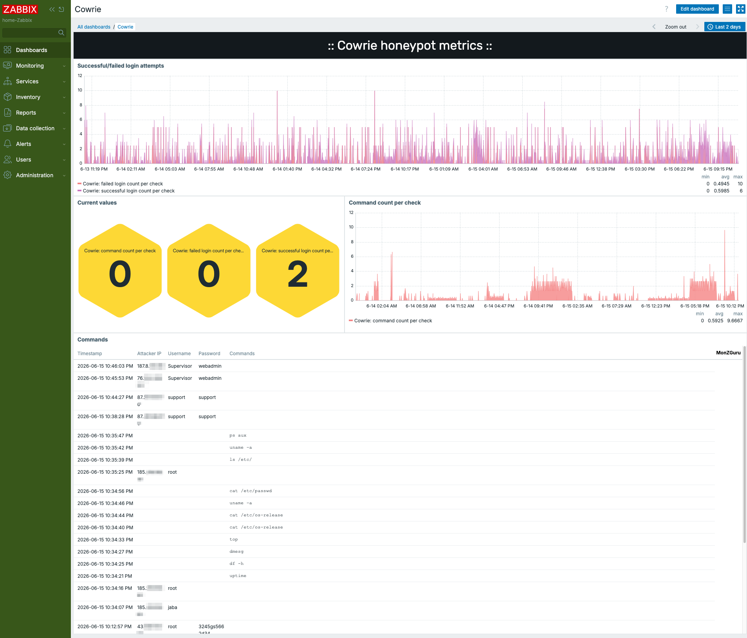Expand the Monitoring menu chevron

(64, 66)
